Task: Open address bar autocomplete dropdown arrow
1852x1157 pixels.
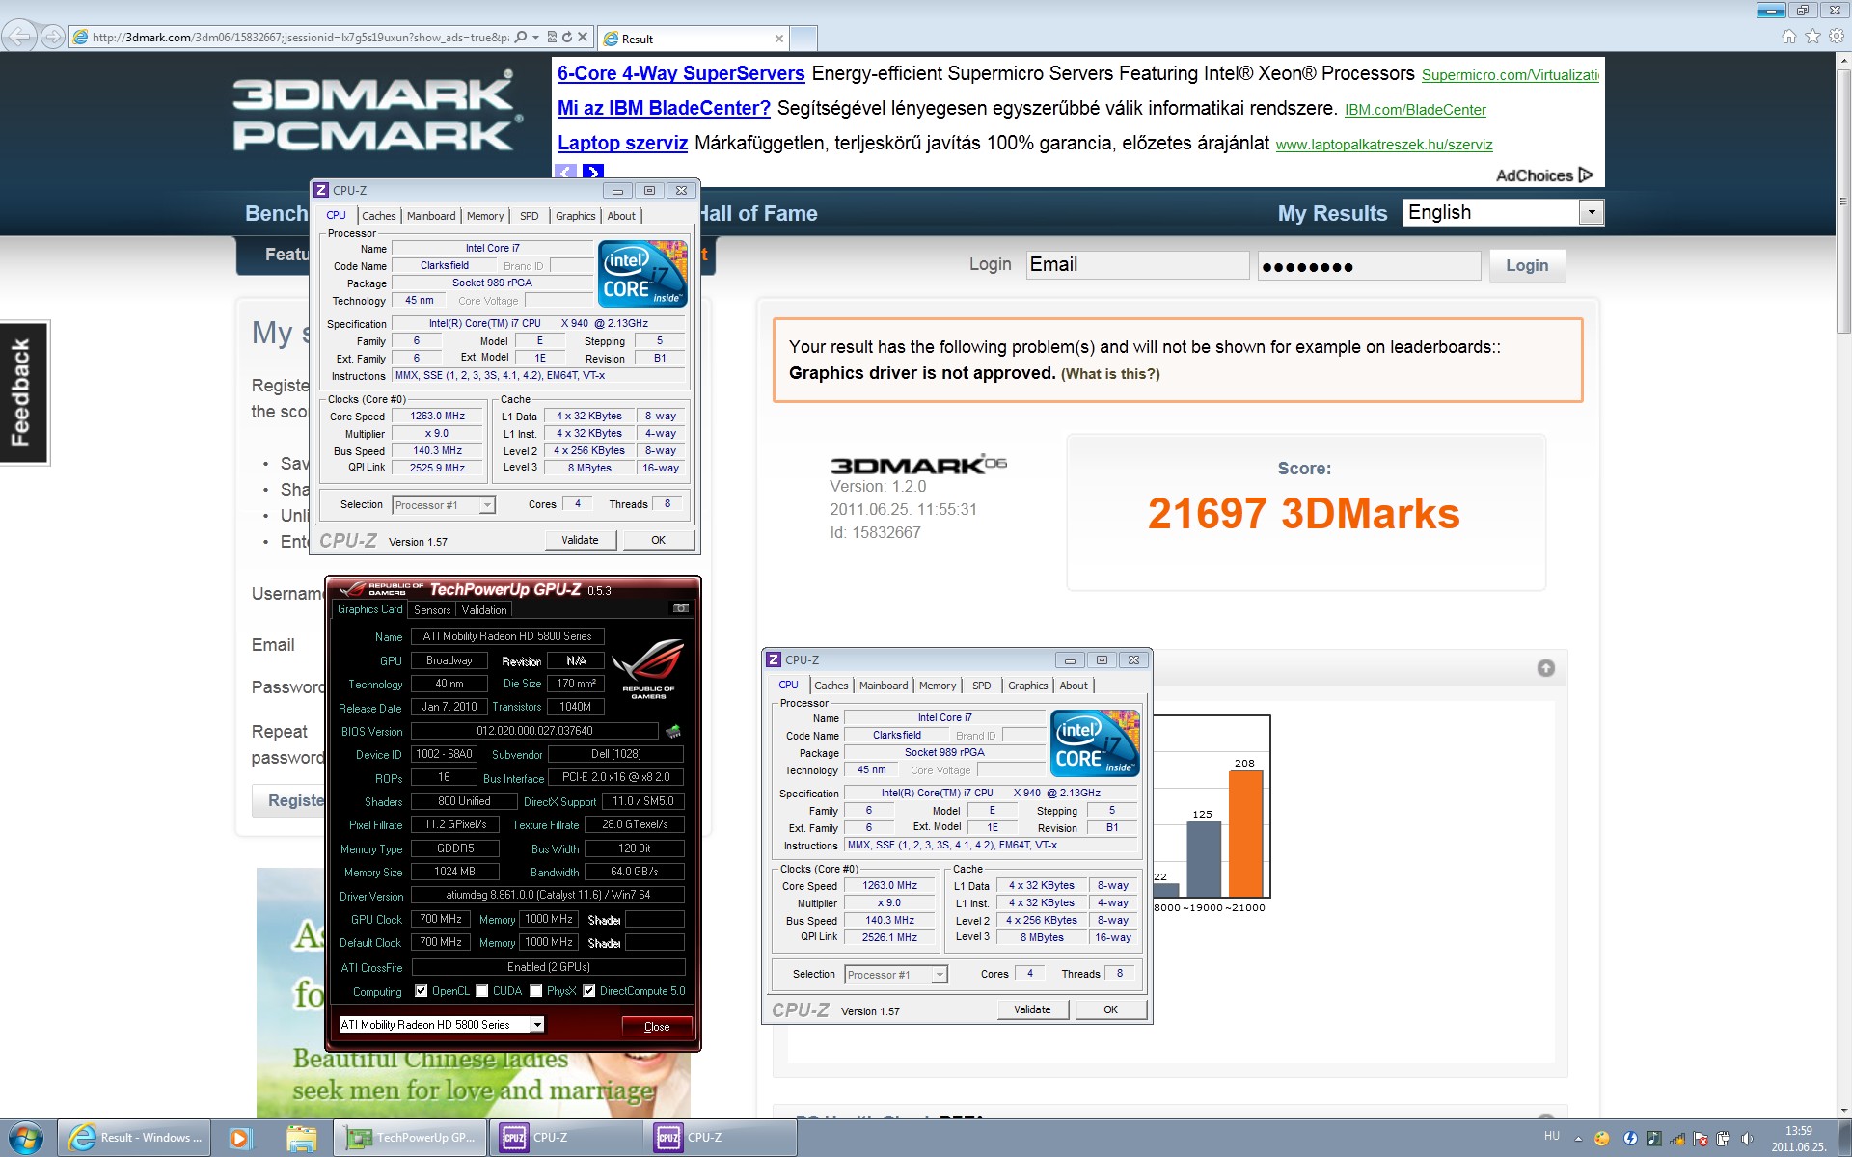Action: (x=536, y=38)
